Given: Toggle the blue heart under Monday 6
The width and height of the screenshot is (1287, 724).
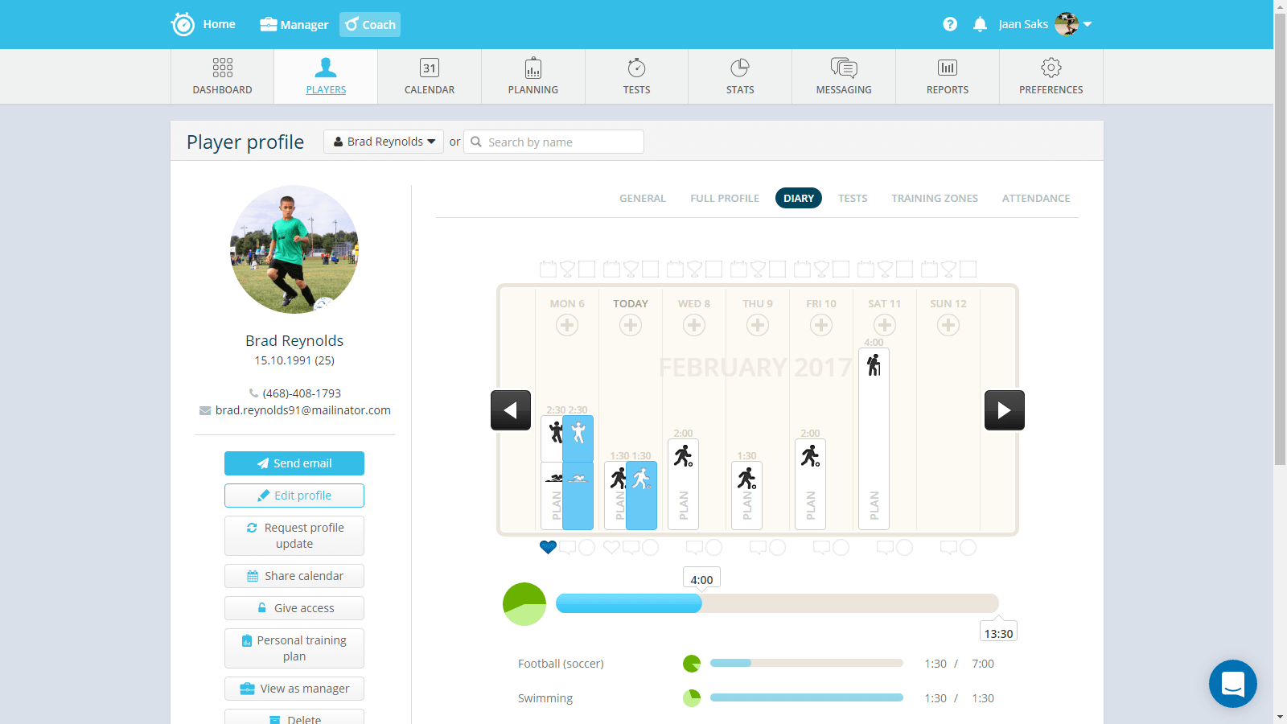Looking at the screenshot, I should [x=548, y=547].
